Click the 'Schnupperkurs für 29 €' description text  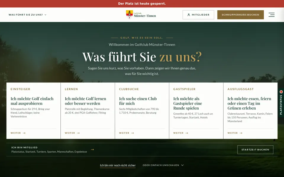tap(30, 113)
